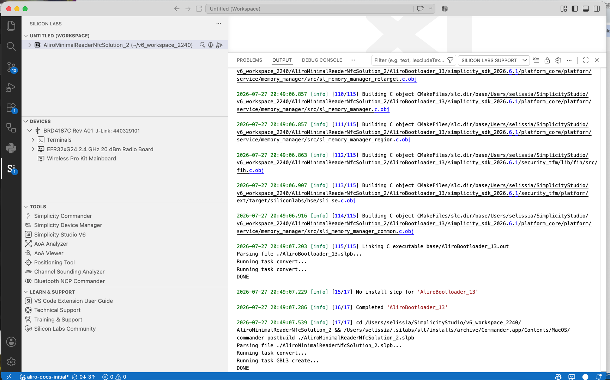
Task: Click the Untitled (Workspace) command center box
Action: pyautogui.click(x=309, y=9)
